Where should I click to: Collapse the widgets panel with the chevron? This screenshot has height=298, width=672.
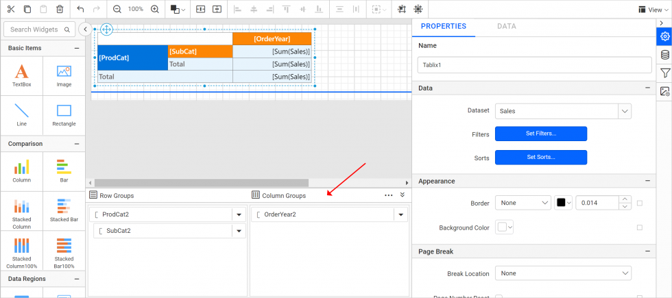[85, 29]
